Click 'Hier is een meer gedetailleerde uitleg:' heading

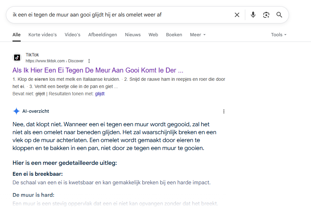point(65,163)
